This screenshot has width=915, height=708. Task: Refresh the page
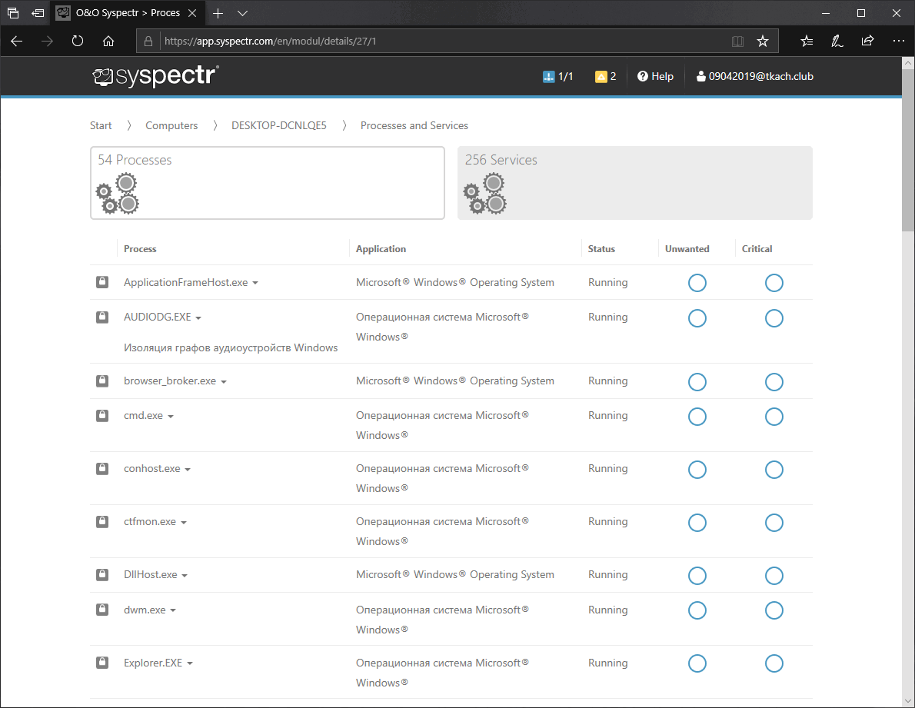tap(78, 41)
